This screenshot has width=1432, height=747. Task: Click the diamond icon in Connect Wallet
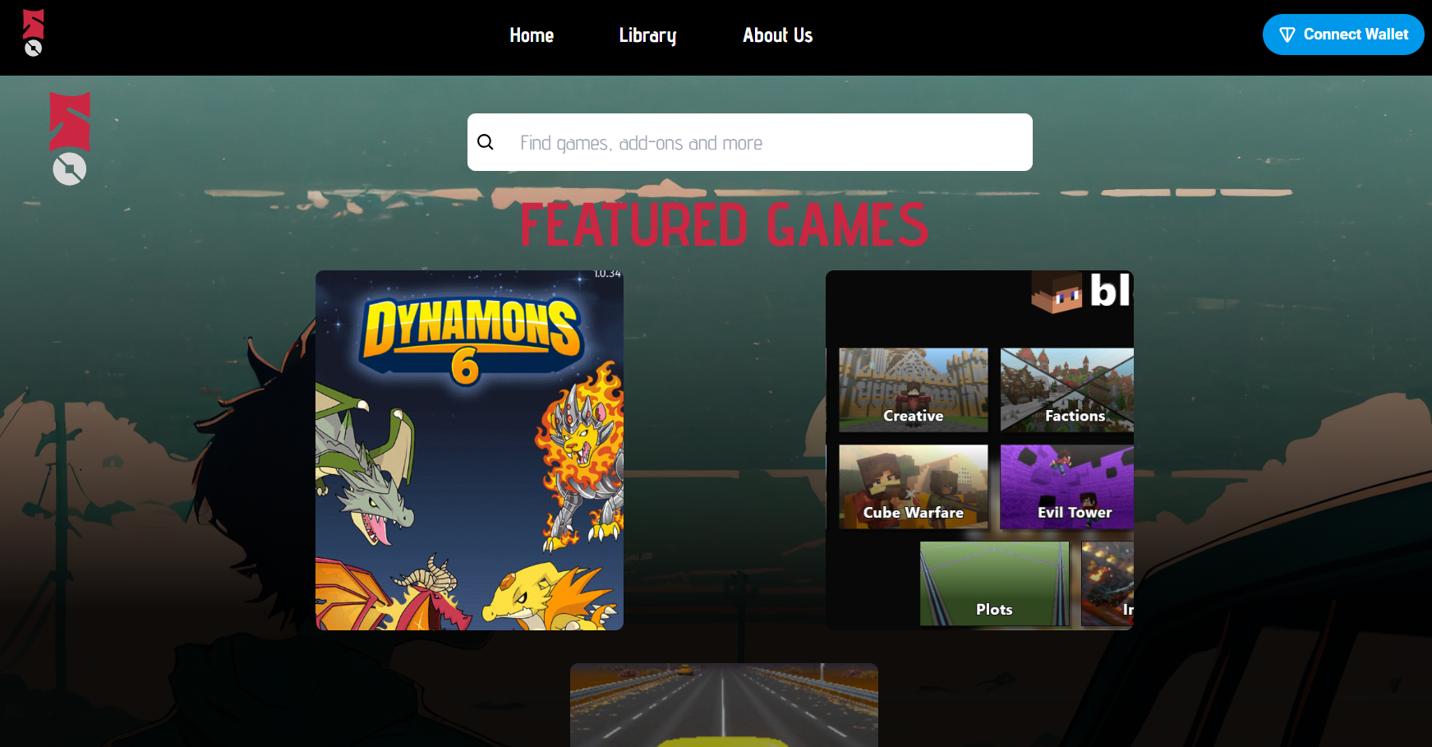1287,35
